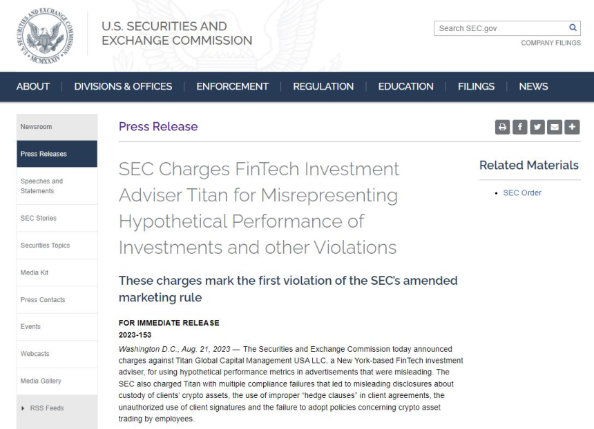Open Webcasts in the sidebar
This screenshot has height=429, width=594.
(36, 354)
